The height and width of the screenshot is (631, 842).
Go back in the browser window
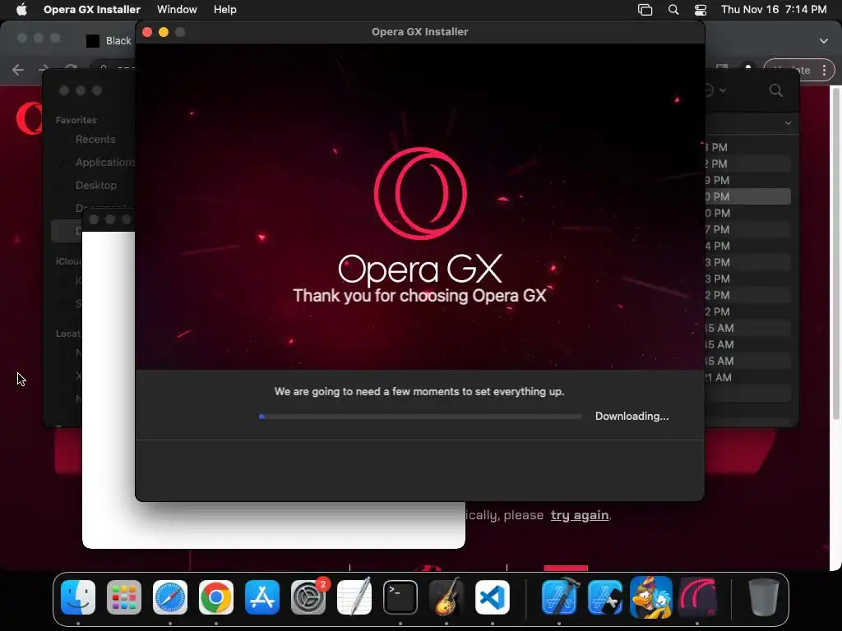click(18, 70)
